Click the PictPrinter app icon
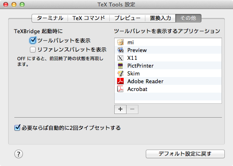This screenshot has height=166, width=233. 120,66
